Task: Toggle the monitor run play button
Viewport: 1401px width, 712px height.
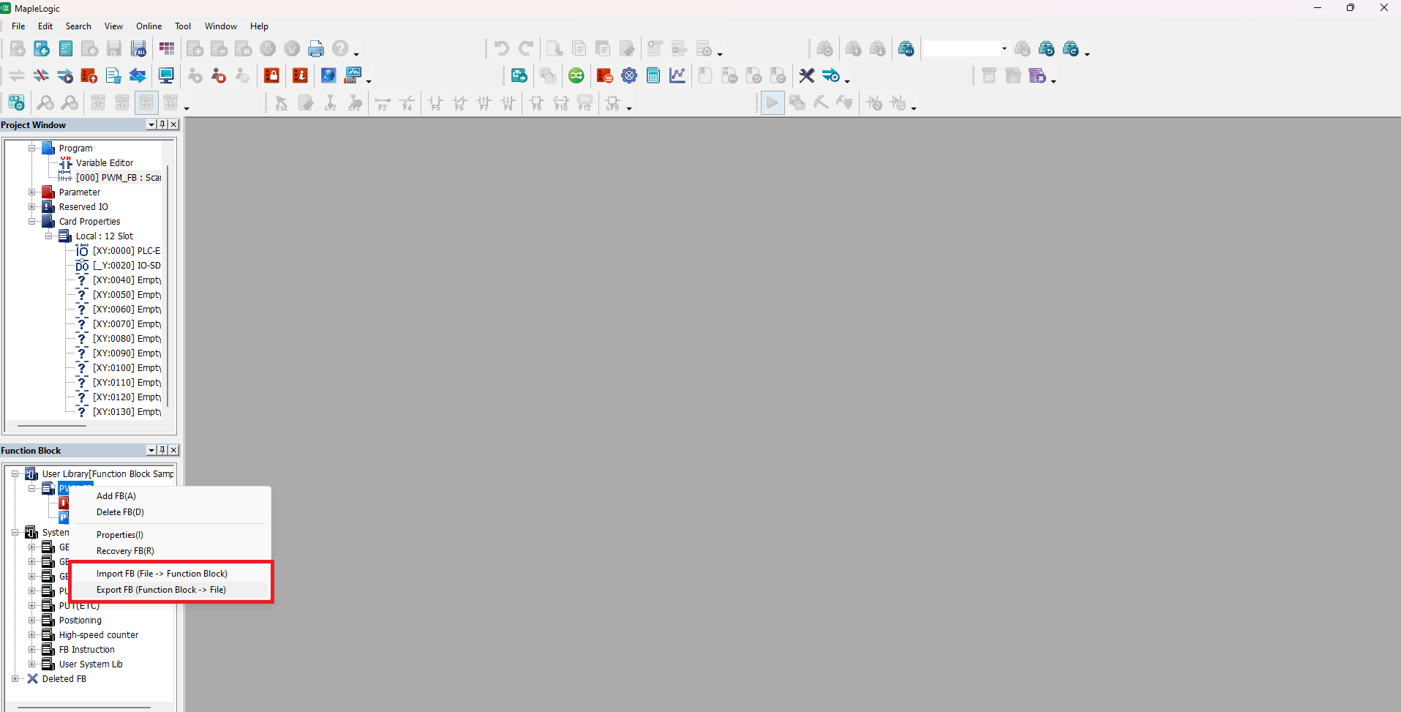Action: click(x=773, y=102)
